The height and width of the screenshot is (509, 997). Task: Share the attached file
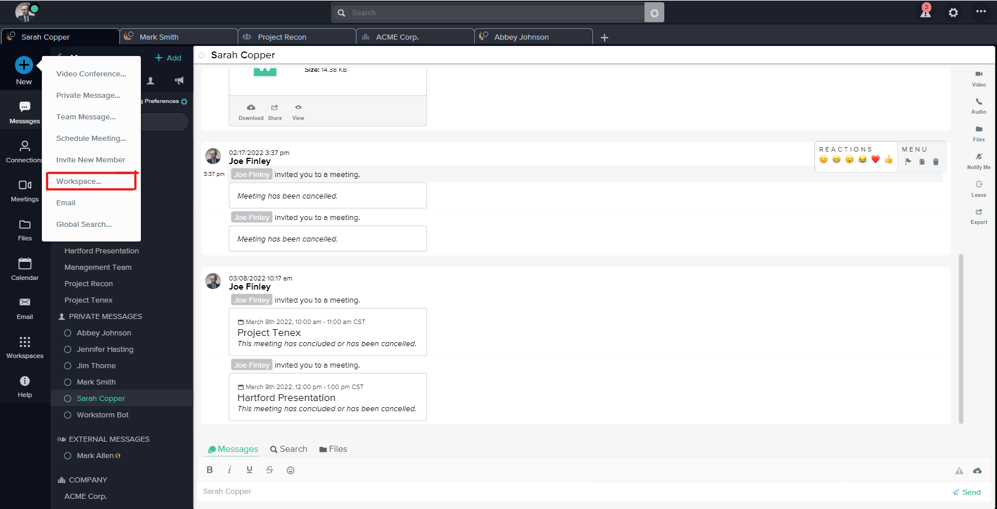point(275,112)
